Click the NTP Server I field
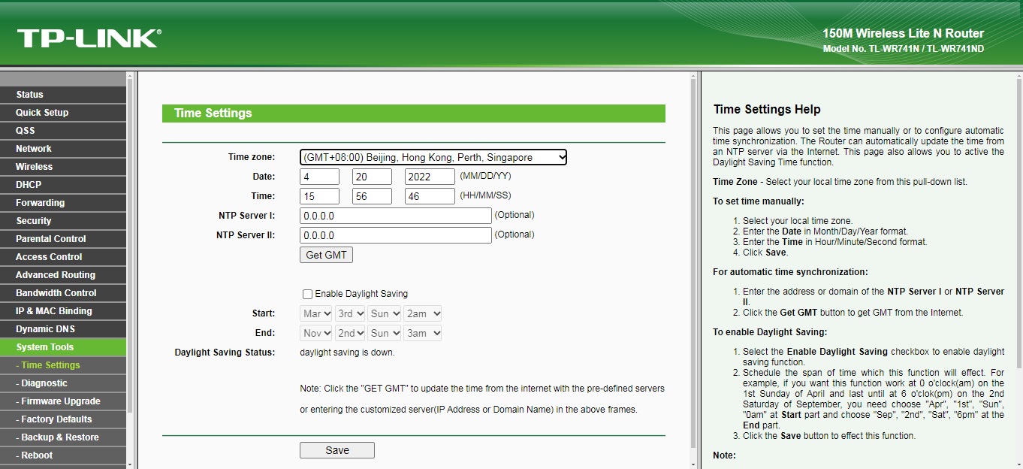The image size is (1023, 469). click(x=395, y=216)
